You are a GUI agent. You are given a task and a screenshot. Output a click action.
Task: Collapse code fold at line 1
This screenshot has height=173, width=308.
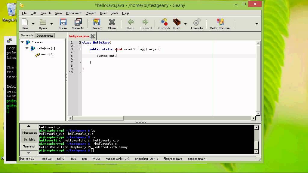point(80,43)
